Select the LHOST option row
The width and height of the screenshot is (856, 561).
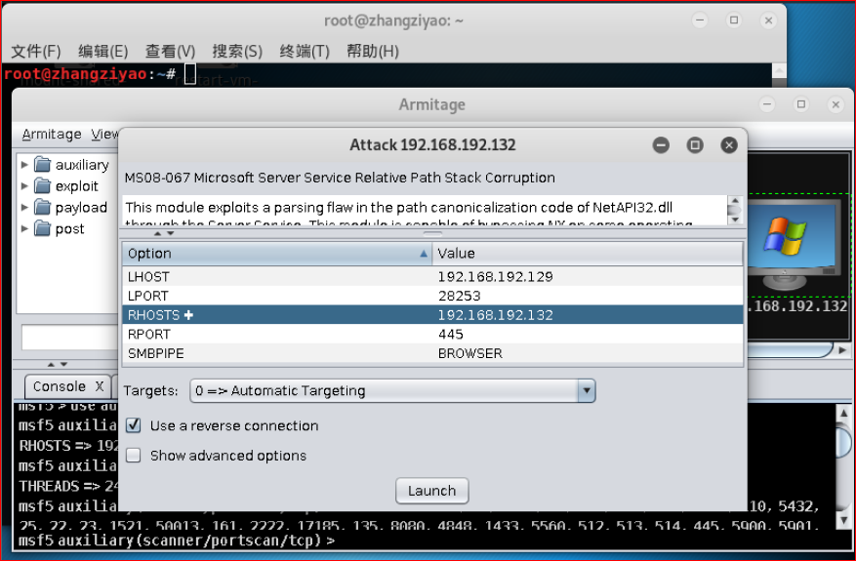click(x=432, y=277)
